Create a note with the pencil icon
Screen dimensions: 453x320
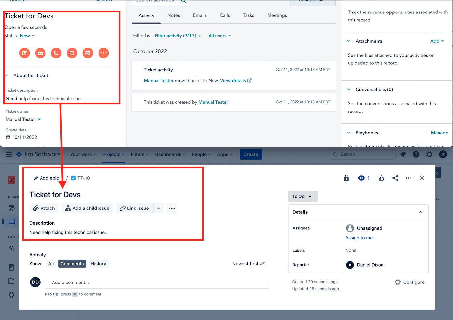[24, 53]
